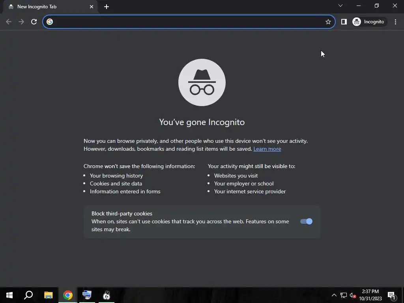The width and height of the screenshot is (404, 303).
Task: Show hidden system tray icons
Action: tap(334, 295)
